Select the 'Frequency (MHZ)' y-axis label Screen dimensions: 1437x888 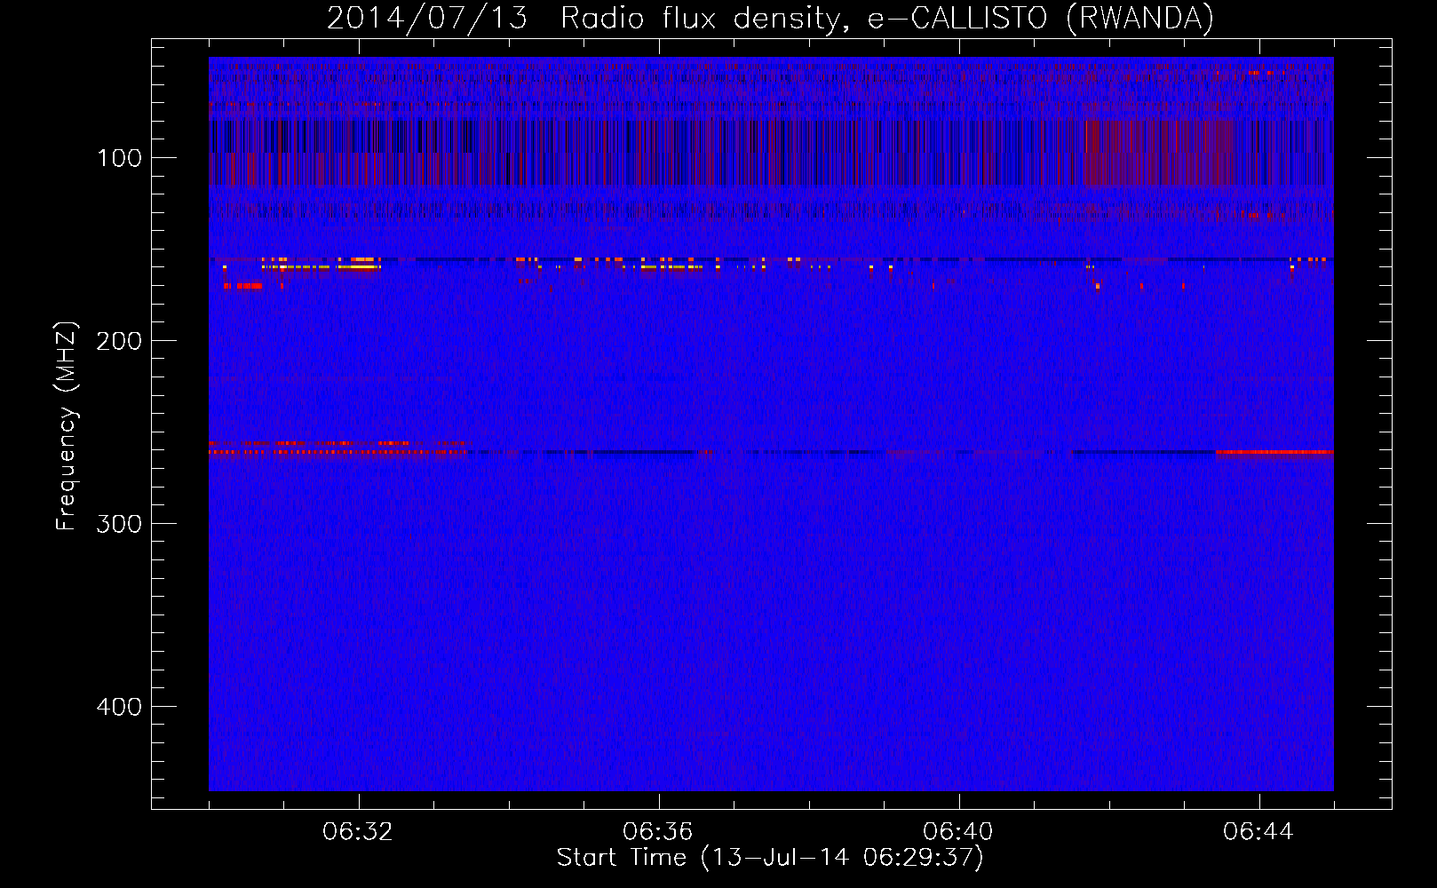67,426
